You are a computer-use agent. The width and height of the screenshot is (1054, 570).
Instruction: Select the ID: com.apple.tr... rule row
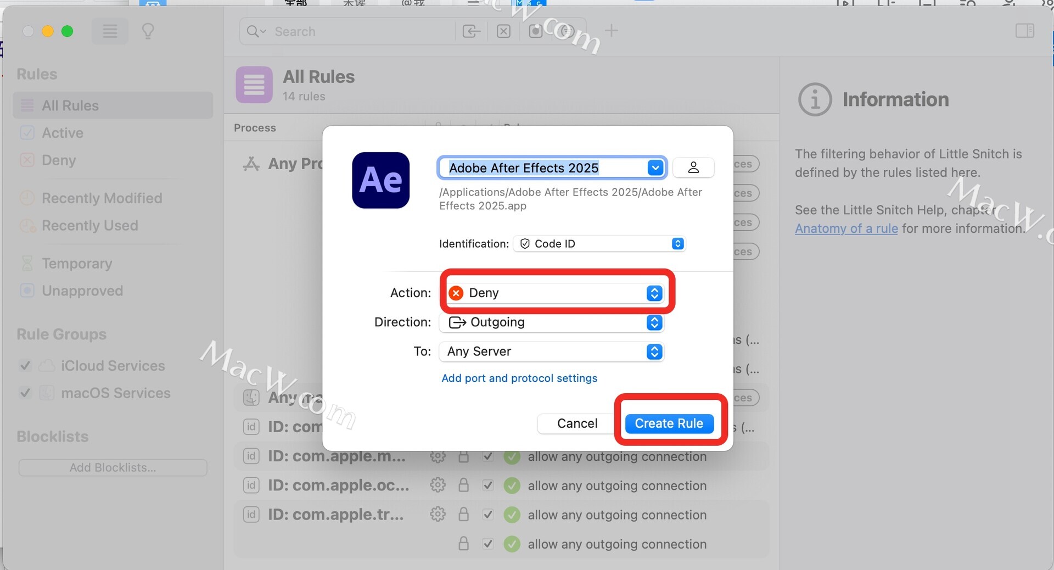[x=502, y=515]
